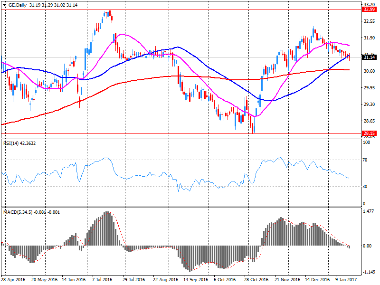Click the 14 Dec 2016 date label
The height and width of the screenshot is (285, 380).
point(317,279)
